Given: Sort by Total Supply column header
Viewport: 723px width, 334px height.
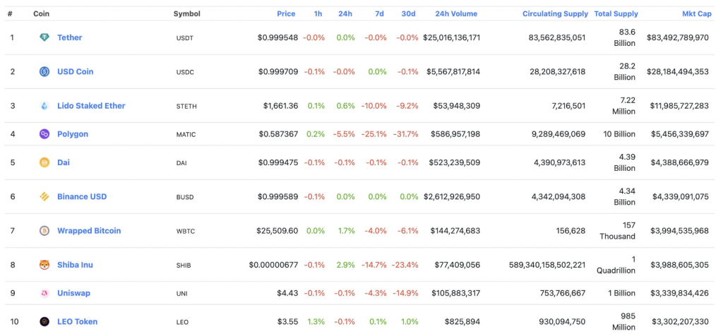Looking at the screenshot, I should point(616,13).
